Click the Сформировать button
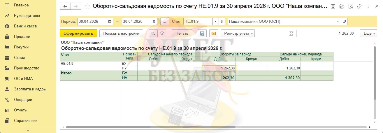383x133 pixels. [78, 33]
